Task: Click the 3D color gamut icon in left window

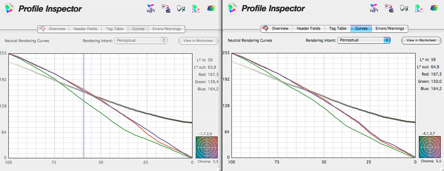Action: (211, 8)
